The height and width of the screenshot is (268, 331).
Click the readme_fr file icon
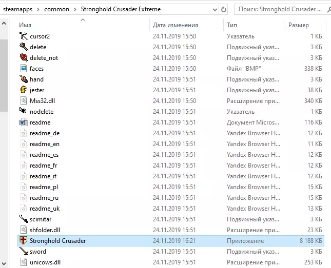tap(24, 166)
